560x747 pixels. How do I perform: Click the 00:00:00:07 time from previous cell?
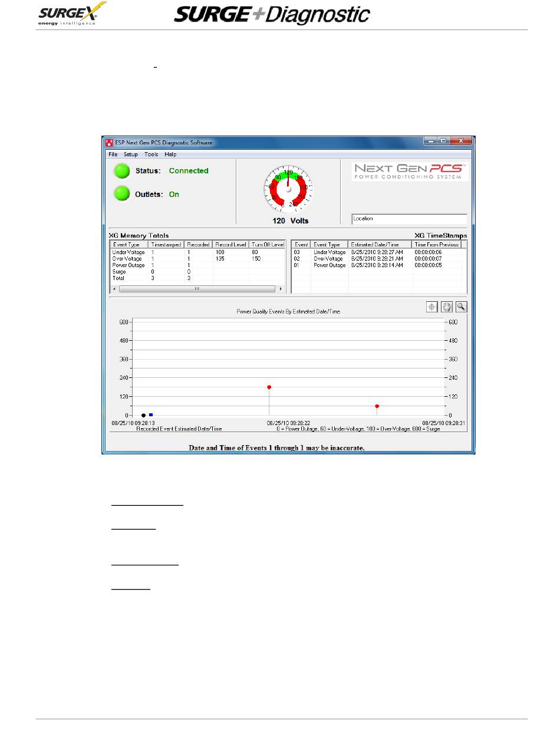[428, 259]
